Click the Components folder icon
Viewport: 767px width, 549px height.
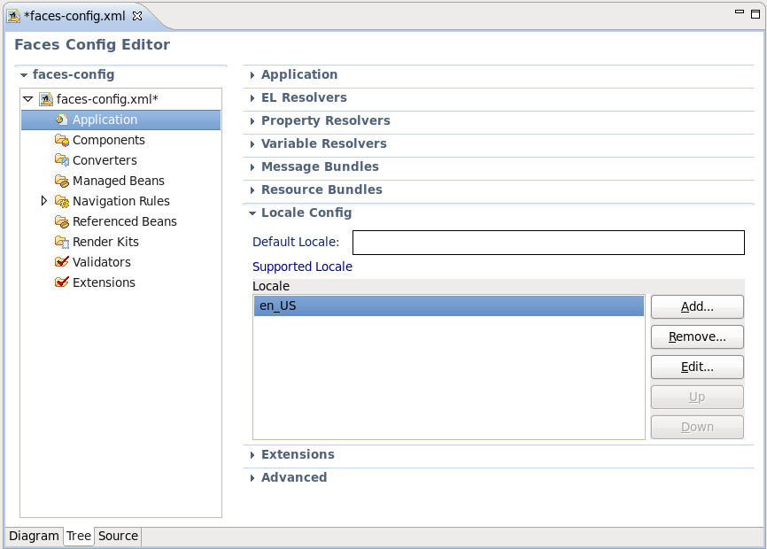62,140
